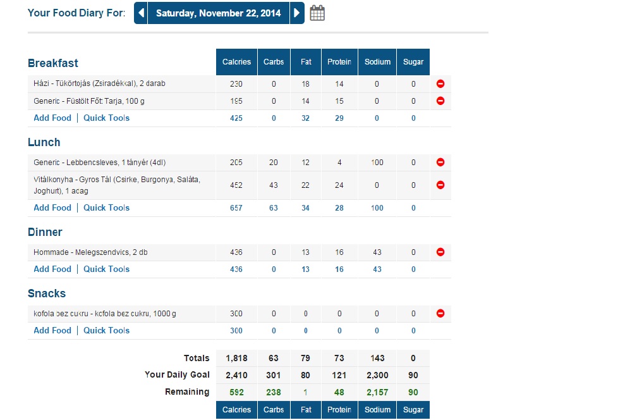Open Quick Tools for Breakfast
The image size is (637, 420).
(106, 118)
